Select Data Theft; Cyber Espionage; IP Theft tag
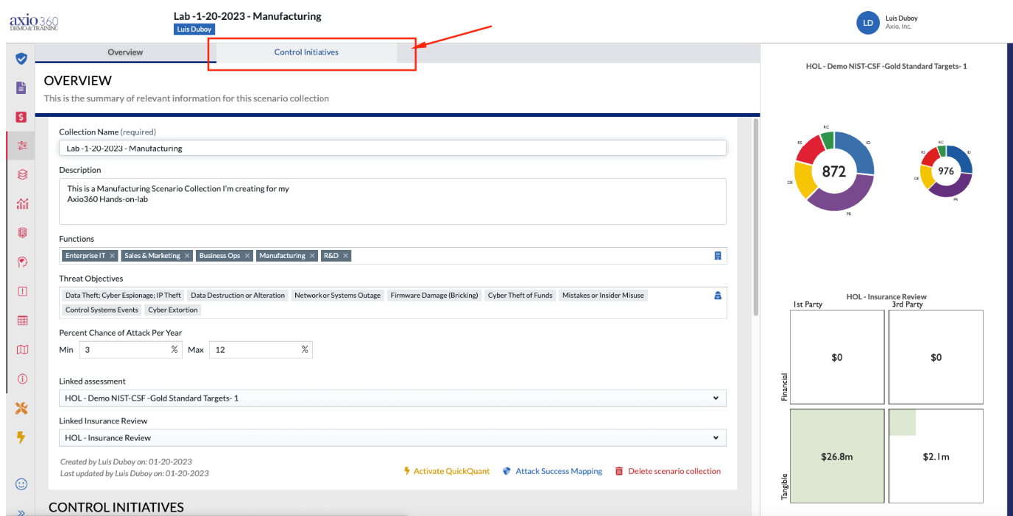The height and width of the screenshot is (516, 1013). click(x=123, y=295)
